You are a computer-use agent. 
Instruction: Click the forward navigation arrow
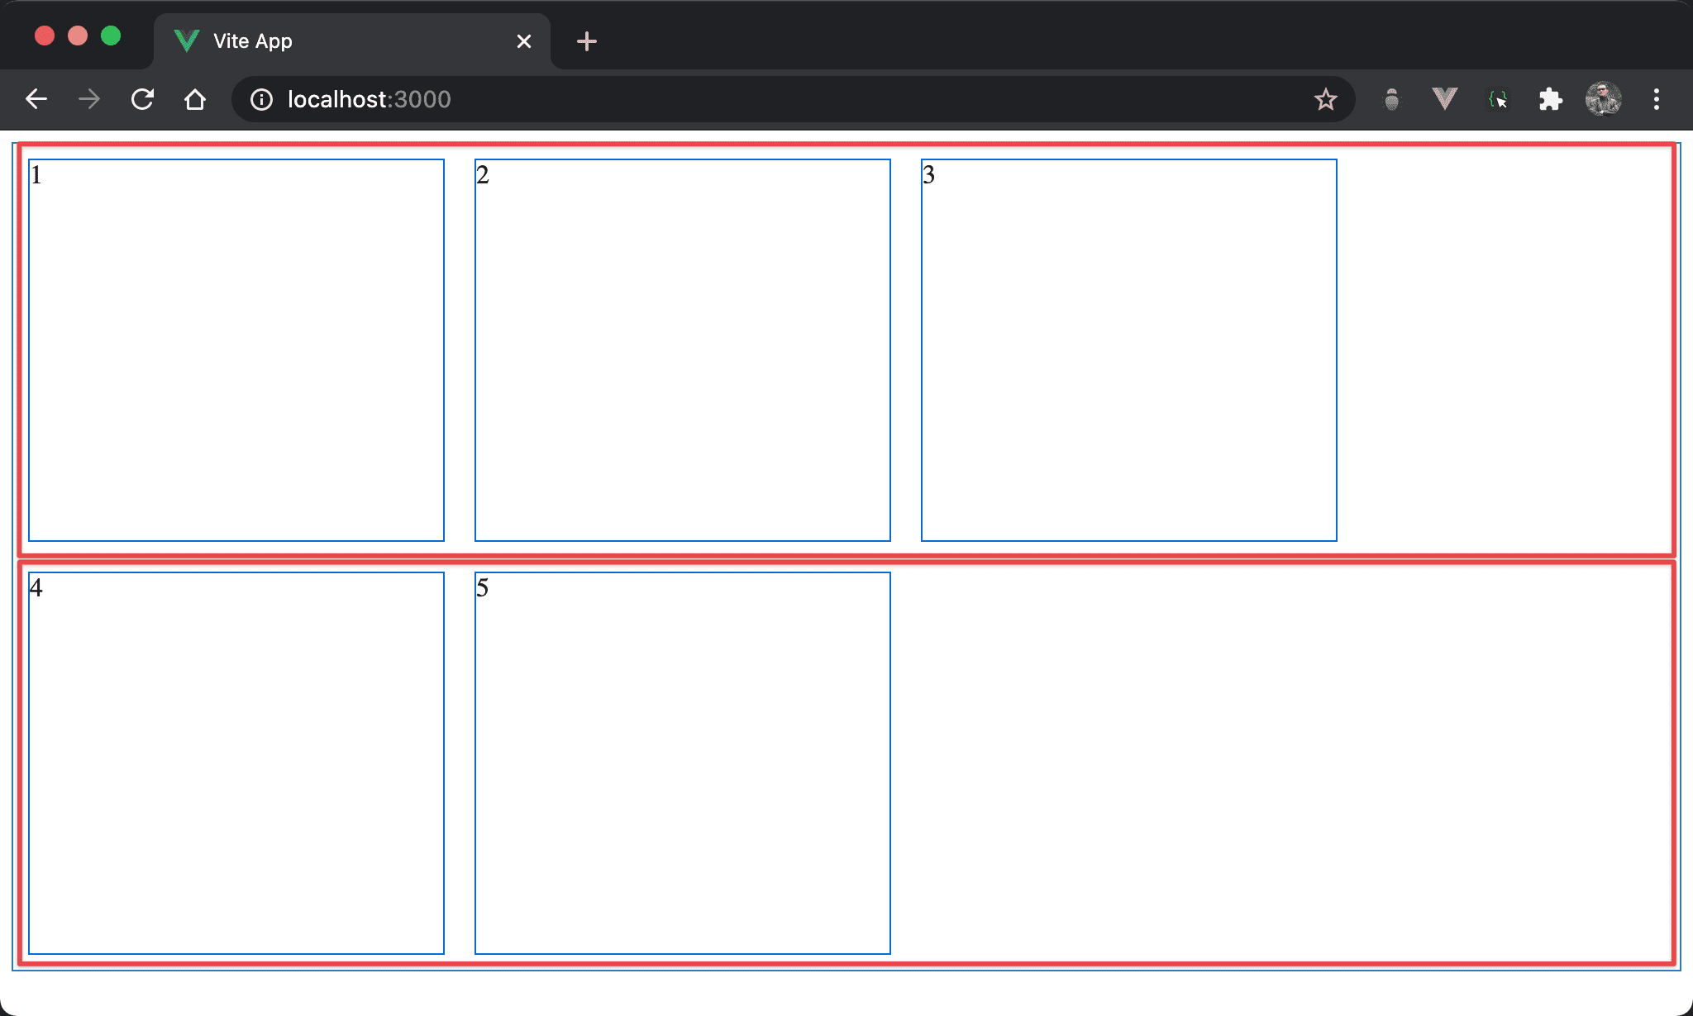89,100
